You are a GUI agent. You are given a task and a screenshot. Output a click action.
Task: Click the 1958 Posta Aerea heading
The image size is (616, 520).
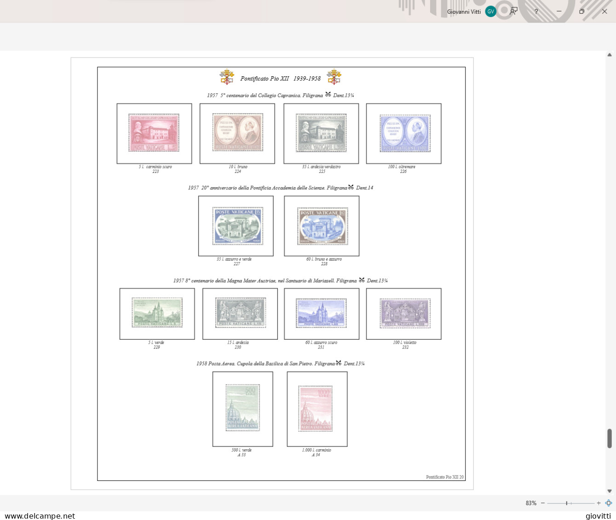click(x=281, y=363)
